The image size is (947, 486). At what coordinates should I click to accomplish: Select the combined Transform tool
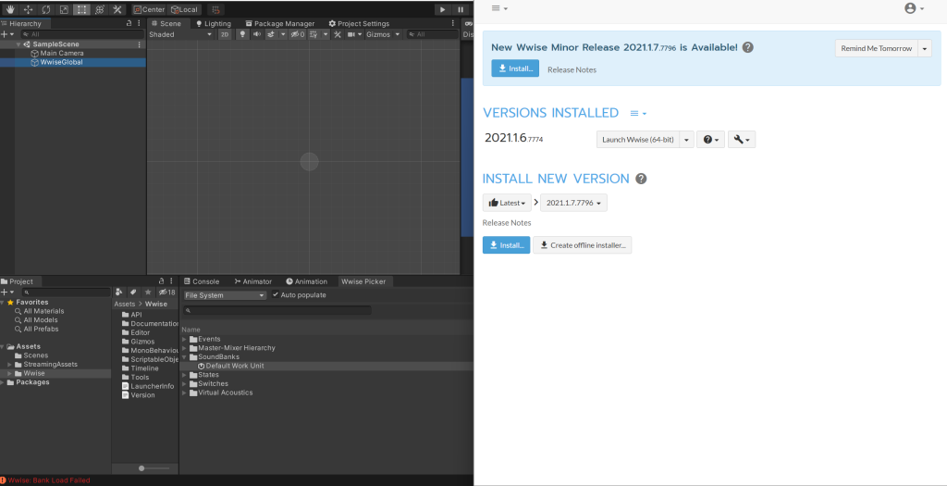coord(100,9)
